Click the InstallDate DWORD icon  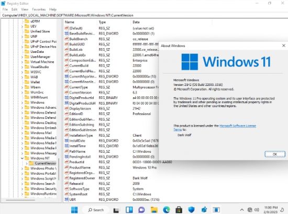coord(67,141)
